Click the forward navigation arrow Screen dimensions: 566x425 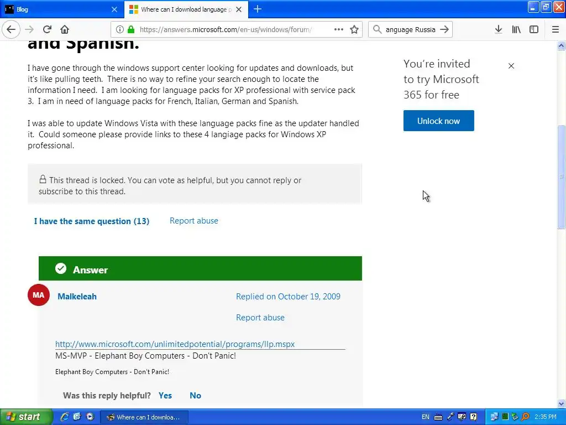pyautogui.click(x=29, y=30)
